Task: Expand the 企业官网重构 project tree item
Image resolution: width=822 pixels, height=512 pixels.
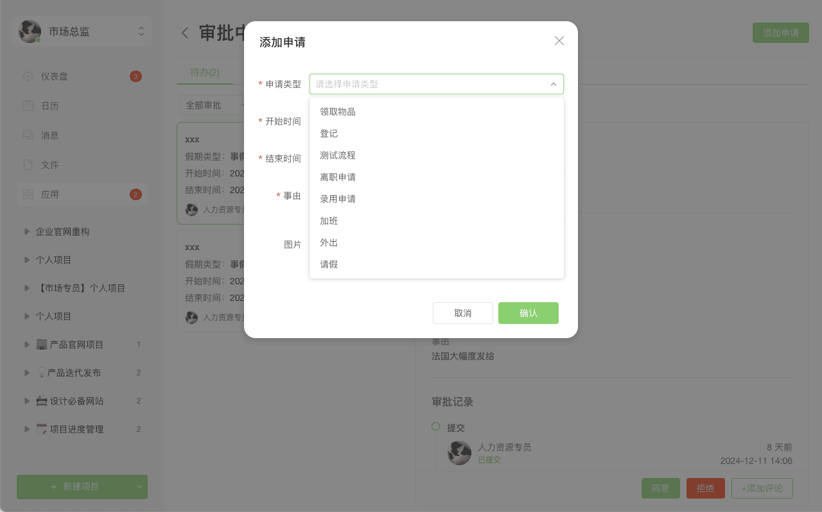Action: pos(27,232)
